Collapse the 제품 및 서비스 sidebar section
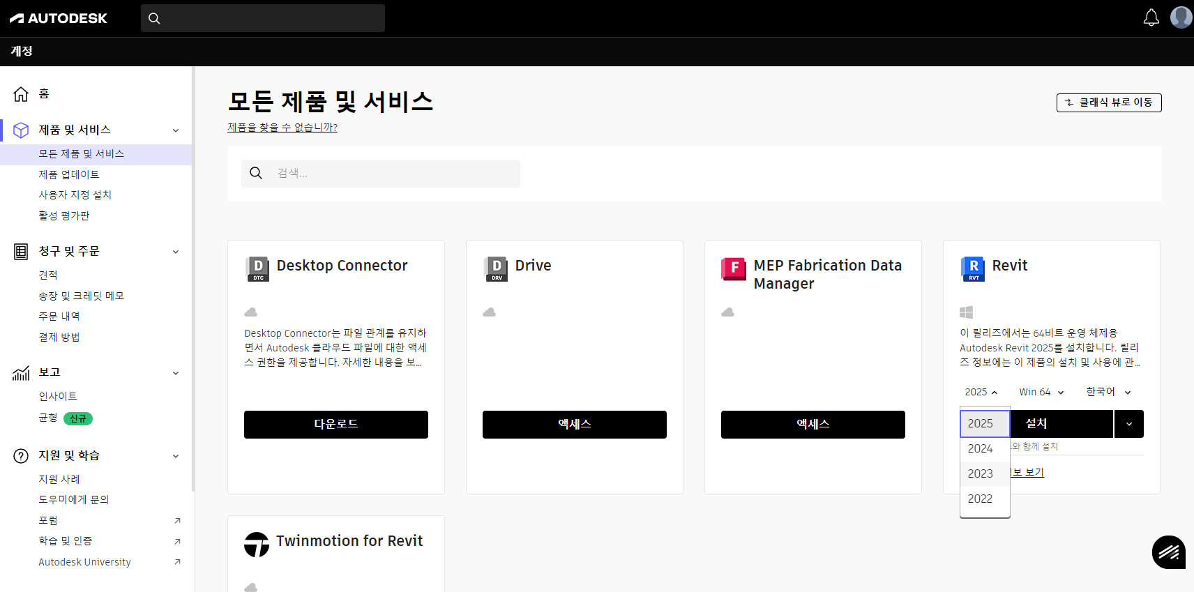 [176, 130]
